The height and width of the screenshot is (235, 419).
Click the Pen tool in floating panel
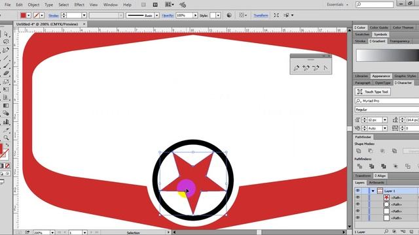[x=296, y=68]
